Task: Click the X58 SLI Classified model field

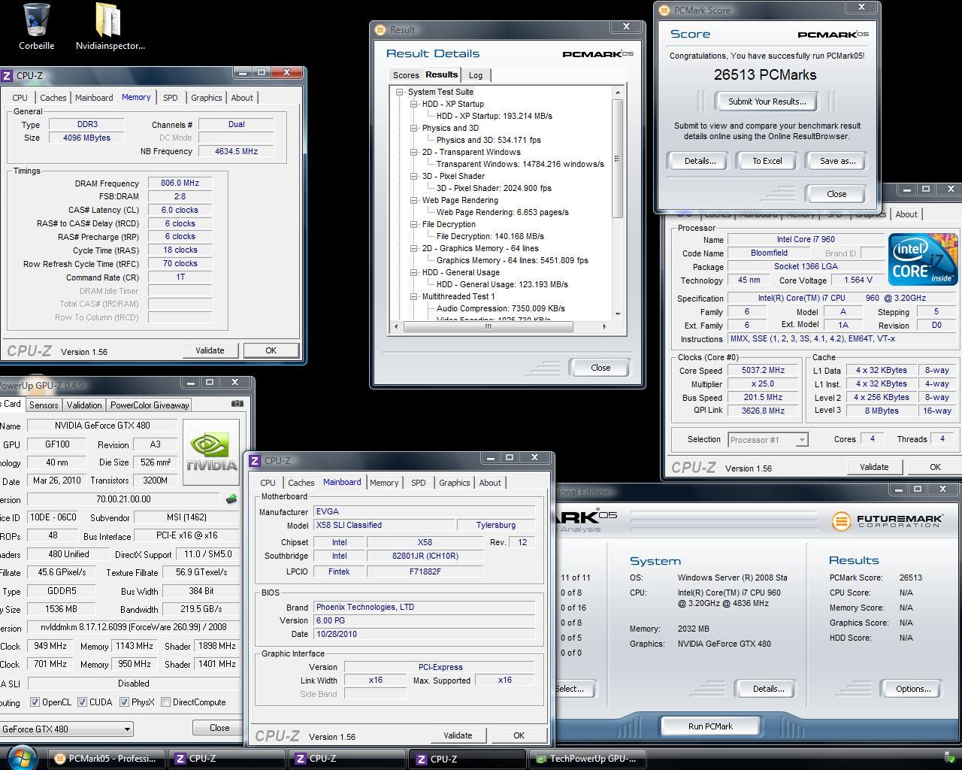Action: click(x=384, y=525)
